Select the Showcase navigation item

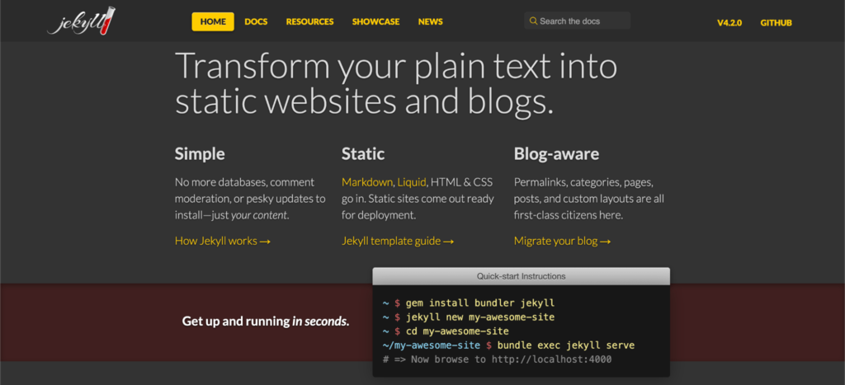coord(375,21)
